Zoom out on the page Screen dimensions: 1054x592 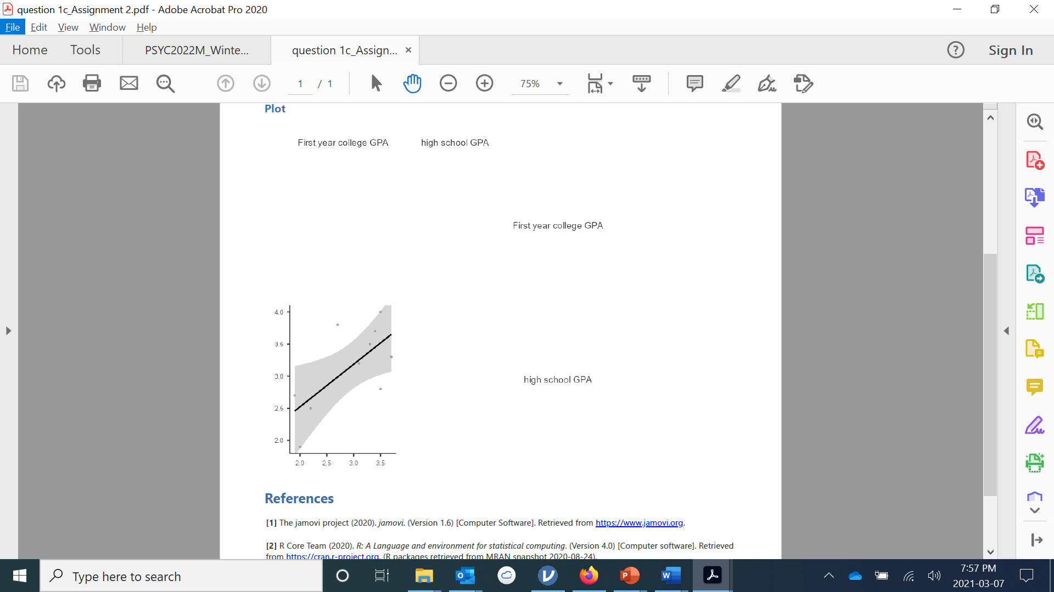[448, 83]
